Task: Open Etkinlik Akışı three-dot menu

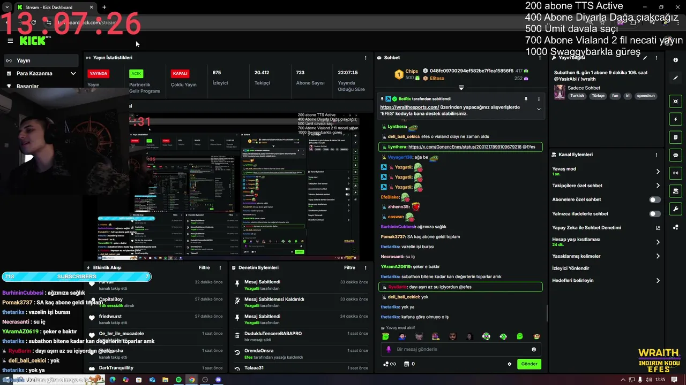Action: pyautogui.click(x=220, y=268)
